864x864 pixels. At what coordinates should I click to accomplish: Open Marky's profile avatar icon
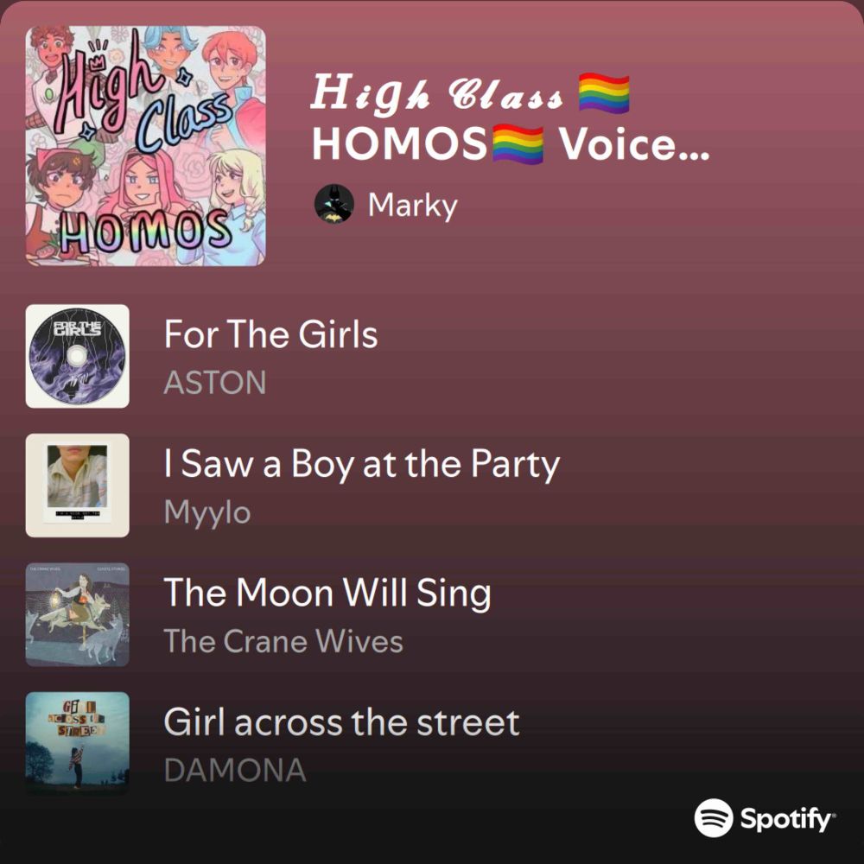tap(334, 204)
